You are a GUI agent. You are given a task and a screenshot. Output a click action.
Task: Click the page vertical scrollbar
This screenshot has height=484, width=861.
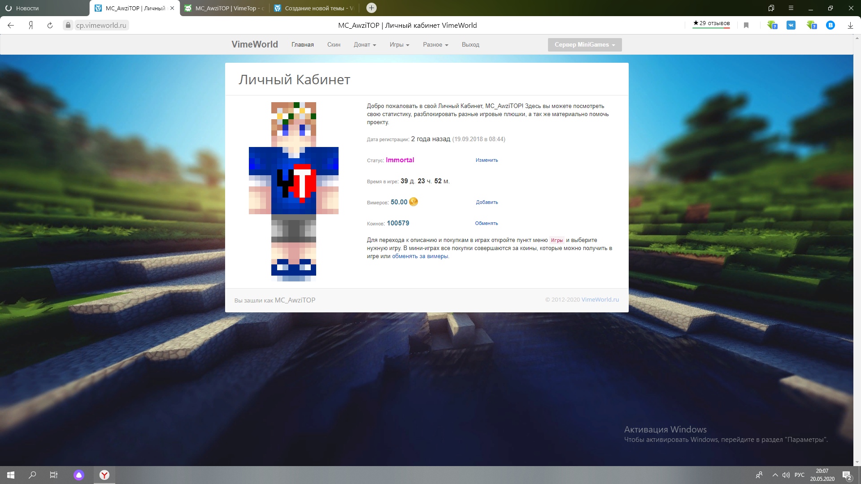(857, 250)
